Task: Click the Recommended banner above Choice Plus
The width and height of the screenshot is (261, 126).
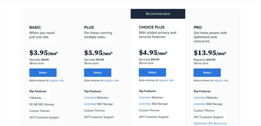Action: (158, 14)
